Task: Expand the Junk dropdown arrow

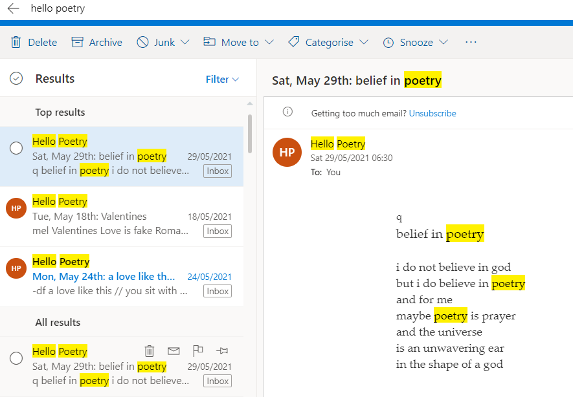Action: pos(185,42)
